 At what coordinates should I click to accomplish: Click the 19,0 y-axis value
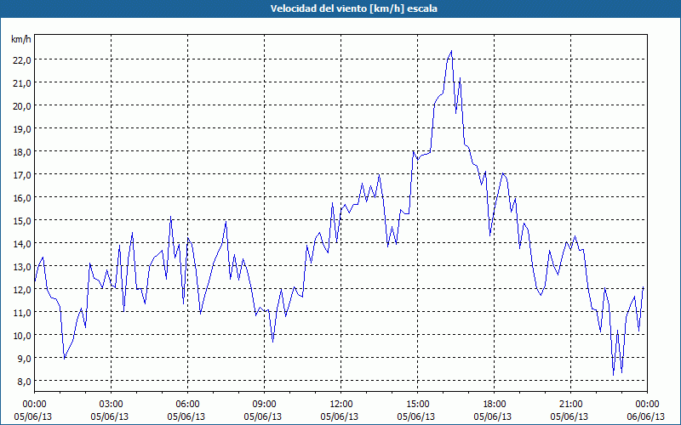point(22,129)
